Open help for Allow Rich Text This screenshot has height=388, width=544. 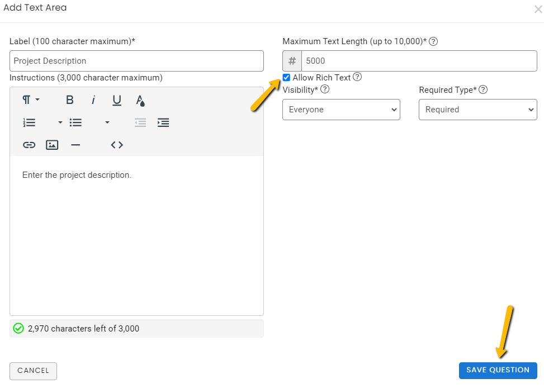tap(357, 77)
